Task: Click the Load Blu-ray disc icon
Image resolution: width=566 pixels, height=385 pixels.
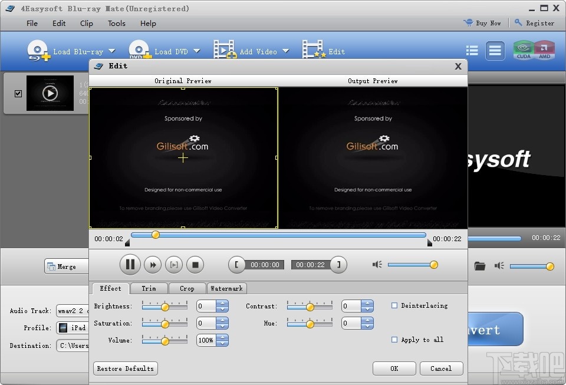Action: 38,51
